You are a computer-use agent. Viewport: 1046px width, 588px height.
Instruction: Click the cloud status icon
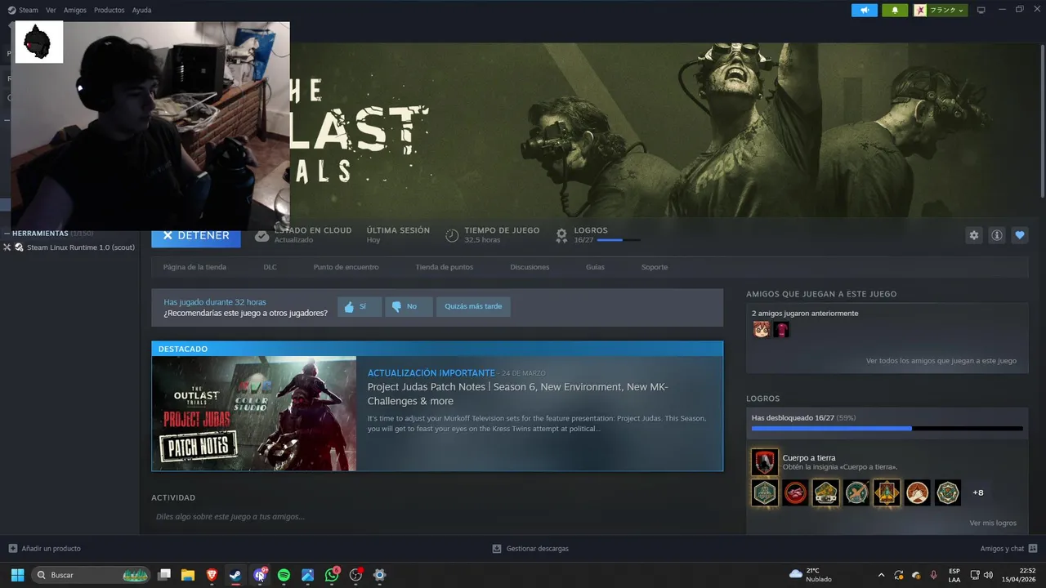[x=261, y=235]
